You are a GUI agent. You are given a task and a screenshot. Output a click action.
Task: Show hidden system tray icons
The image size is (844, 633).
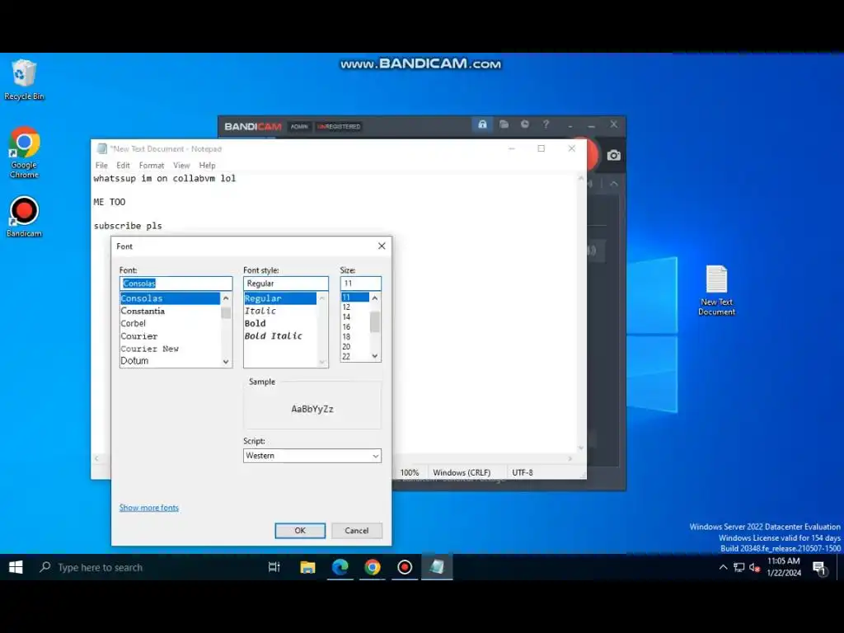tap(723, 567)
